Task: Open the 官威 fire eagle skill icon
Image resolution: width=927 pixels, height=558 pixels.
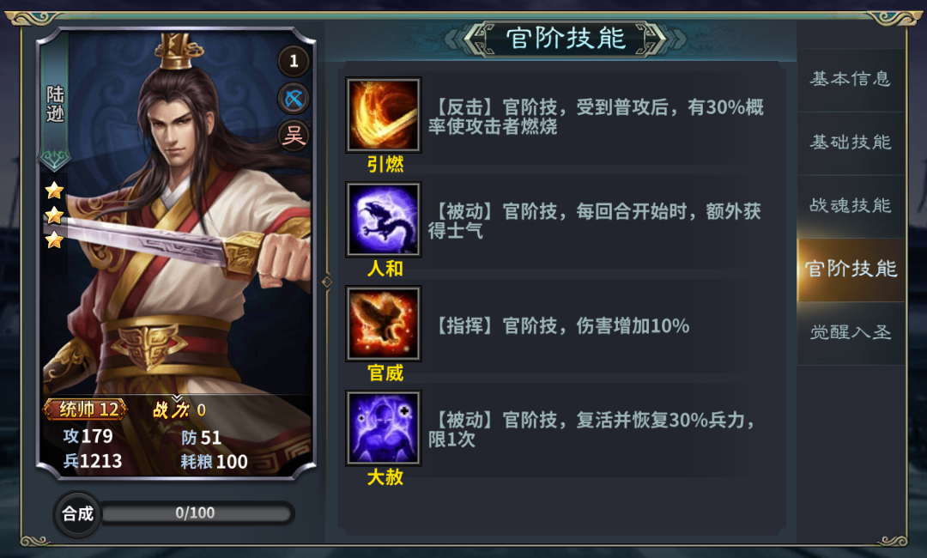Action: click(383, 324)
